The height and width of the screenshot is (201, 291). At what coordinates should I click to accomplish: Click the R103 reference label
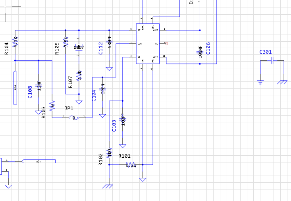pyautogui.click(x=43, y=112)
